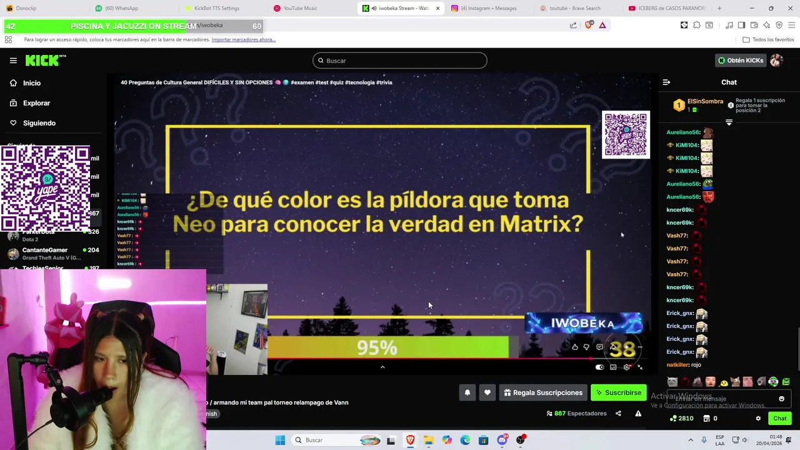This screenshot has width=800, height=450.
Task: Expand the chat leaderboard chevron
Action: [729, 122]
